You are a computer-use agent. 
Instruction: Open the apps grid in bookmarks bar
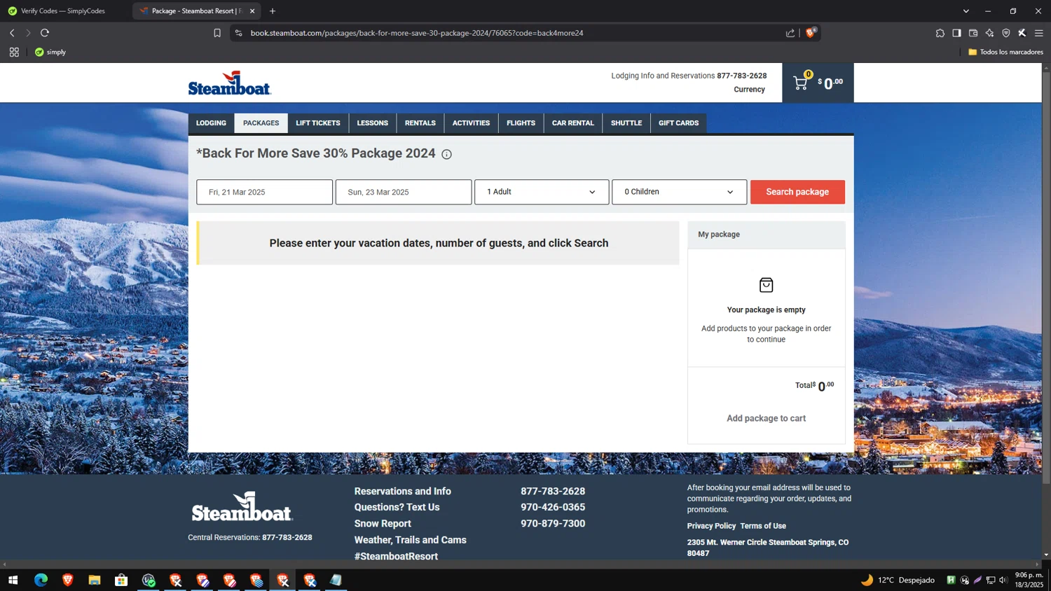point(14,52)
